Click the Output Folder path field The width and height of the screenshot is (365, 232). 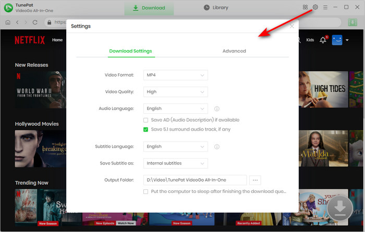click(195, 180)
